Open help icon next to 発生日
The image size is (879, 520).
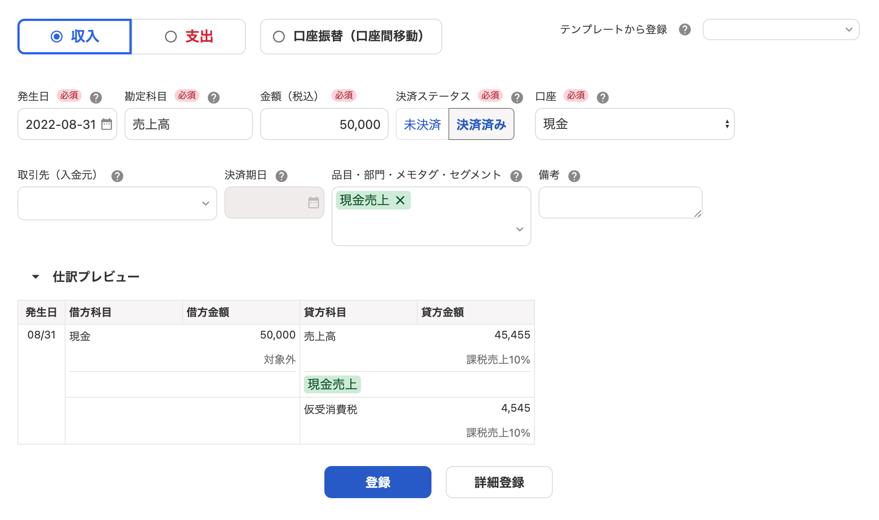click(x=96, y=97)
